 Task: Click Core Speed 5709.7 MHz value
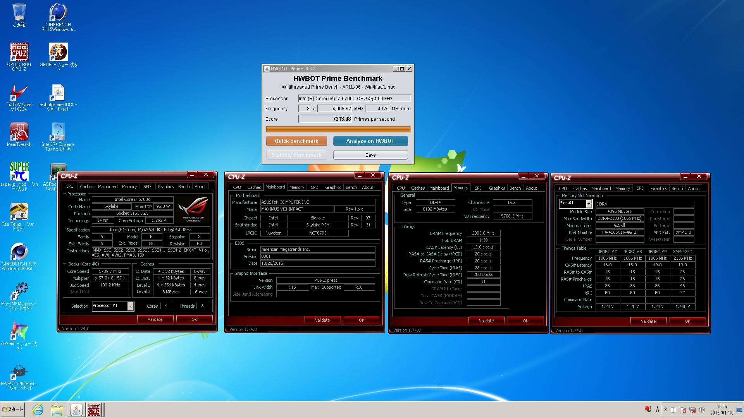click(110, 271)
